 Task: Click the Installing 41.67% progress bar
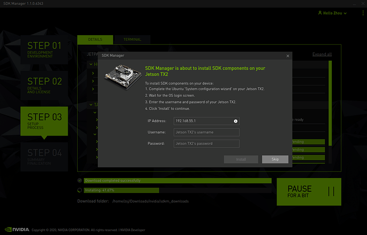tap(178, 190)
